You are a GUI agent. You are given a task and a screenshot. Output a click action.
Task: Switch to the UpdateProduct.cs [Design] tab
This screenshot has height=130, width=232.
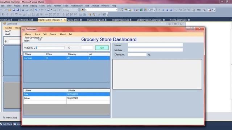tap(151, 20)
